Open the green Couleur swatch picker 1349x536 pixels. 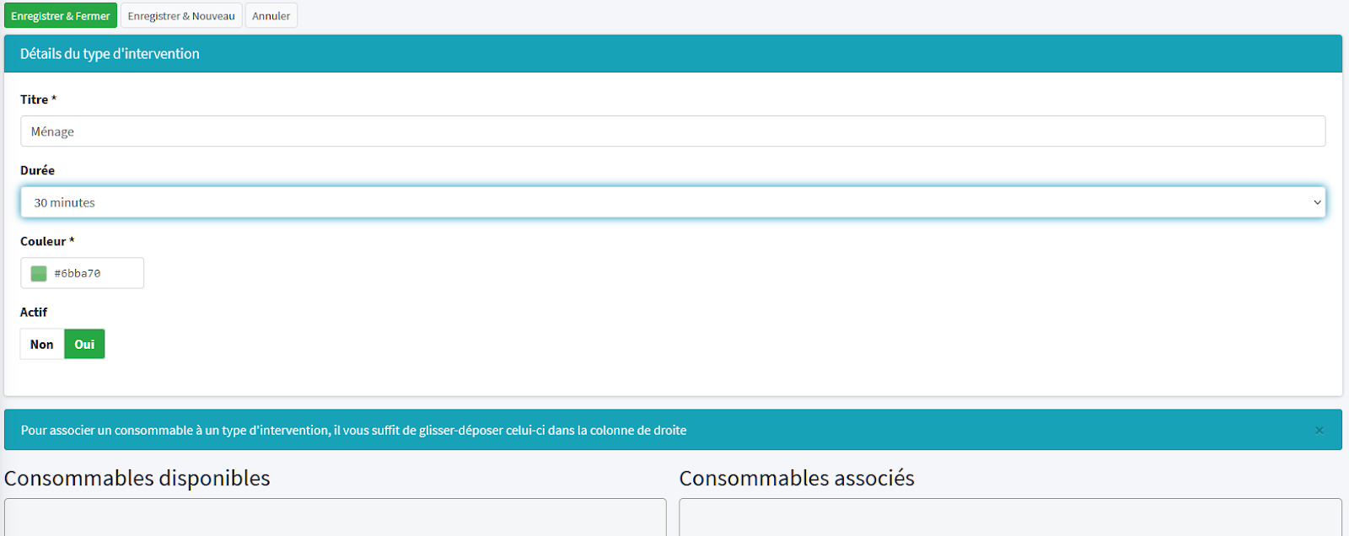pyautogui.click(x=39, y=273)
